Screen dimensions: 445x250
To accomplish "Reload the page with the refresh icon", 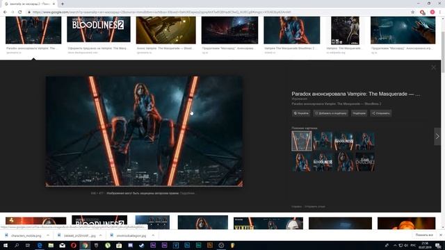I will click(20, 12).
